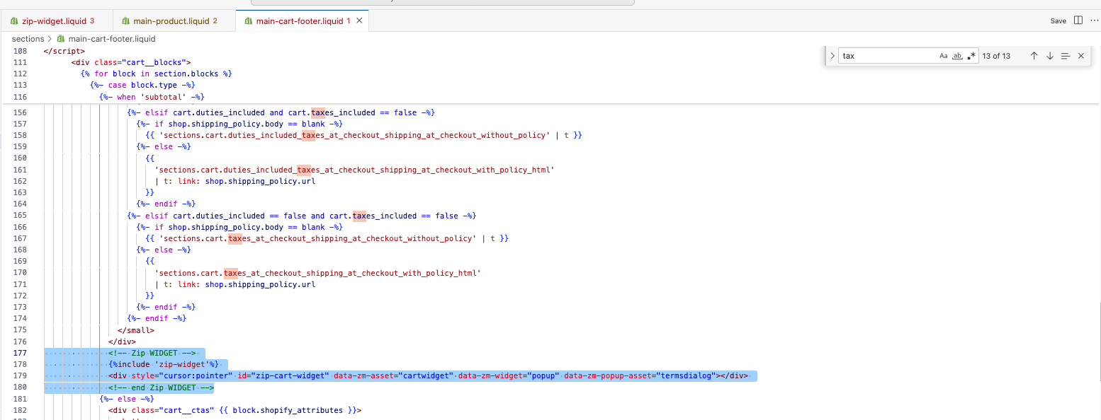Split the editor to the right

point(1078,21)
